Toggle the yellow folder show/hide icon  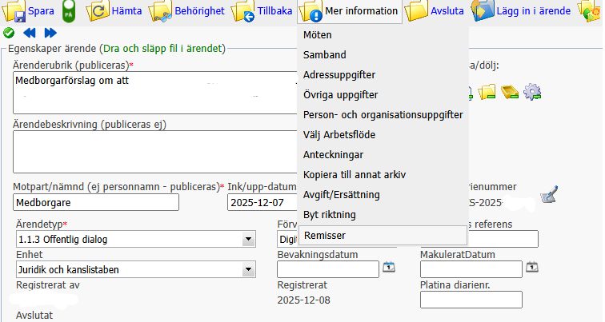[487, 92]
